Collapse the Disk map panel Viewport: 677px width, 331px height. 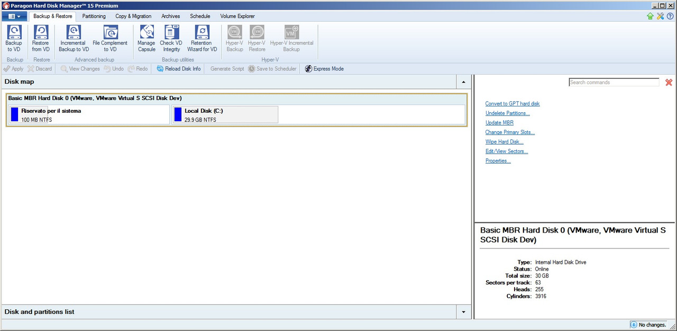[464, 82]
